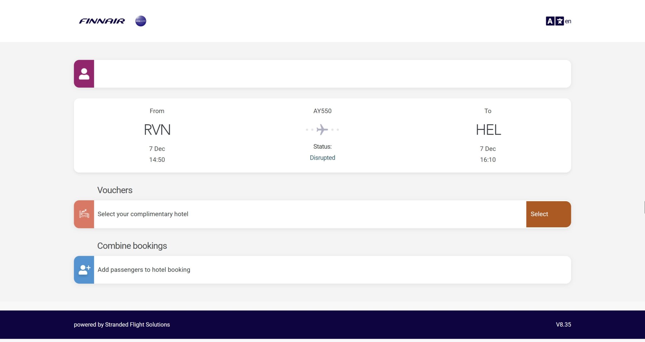Click the hotel bed voucher icon
This screenshot has height=342, width=645.
(84, 214)
